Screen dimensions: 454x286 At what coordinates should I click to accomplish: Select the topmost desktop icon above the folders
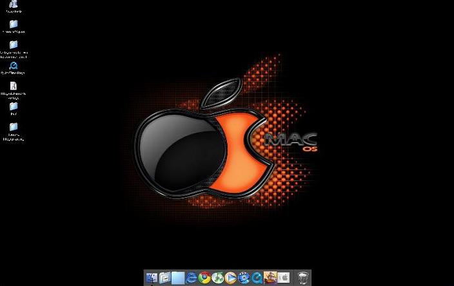tap(14, 4)
